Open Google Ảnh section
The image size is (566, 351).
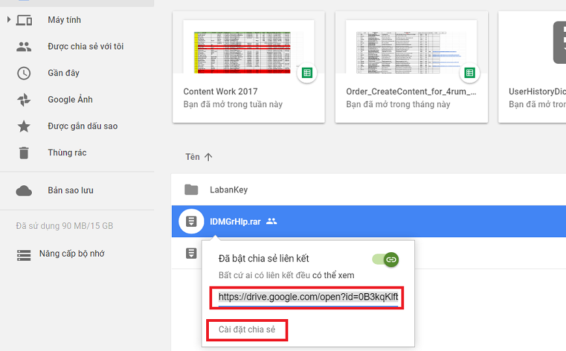tap(70, 99)
